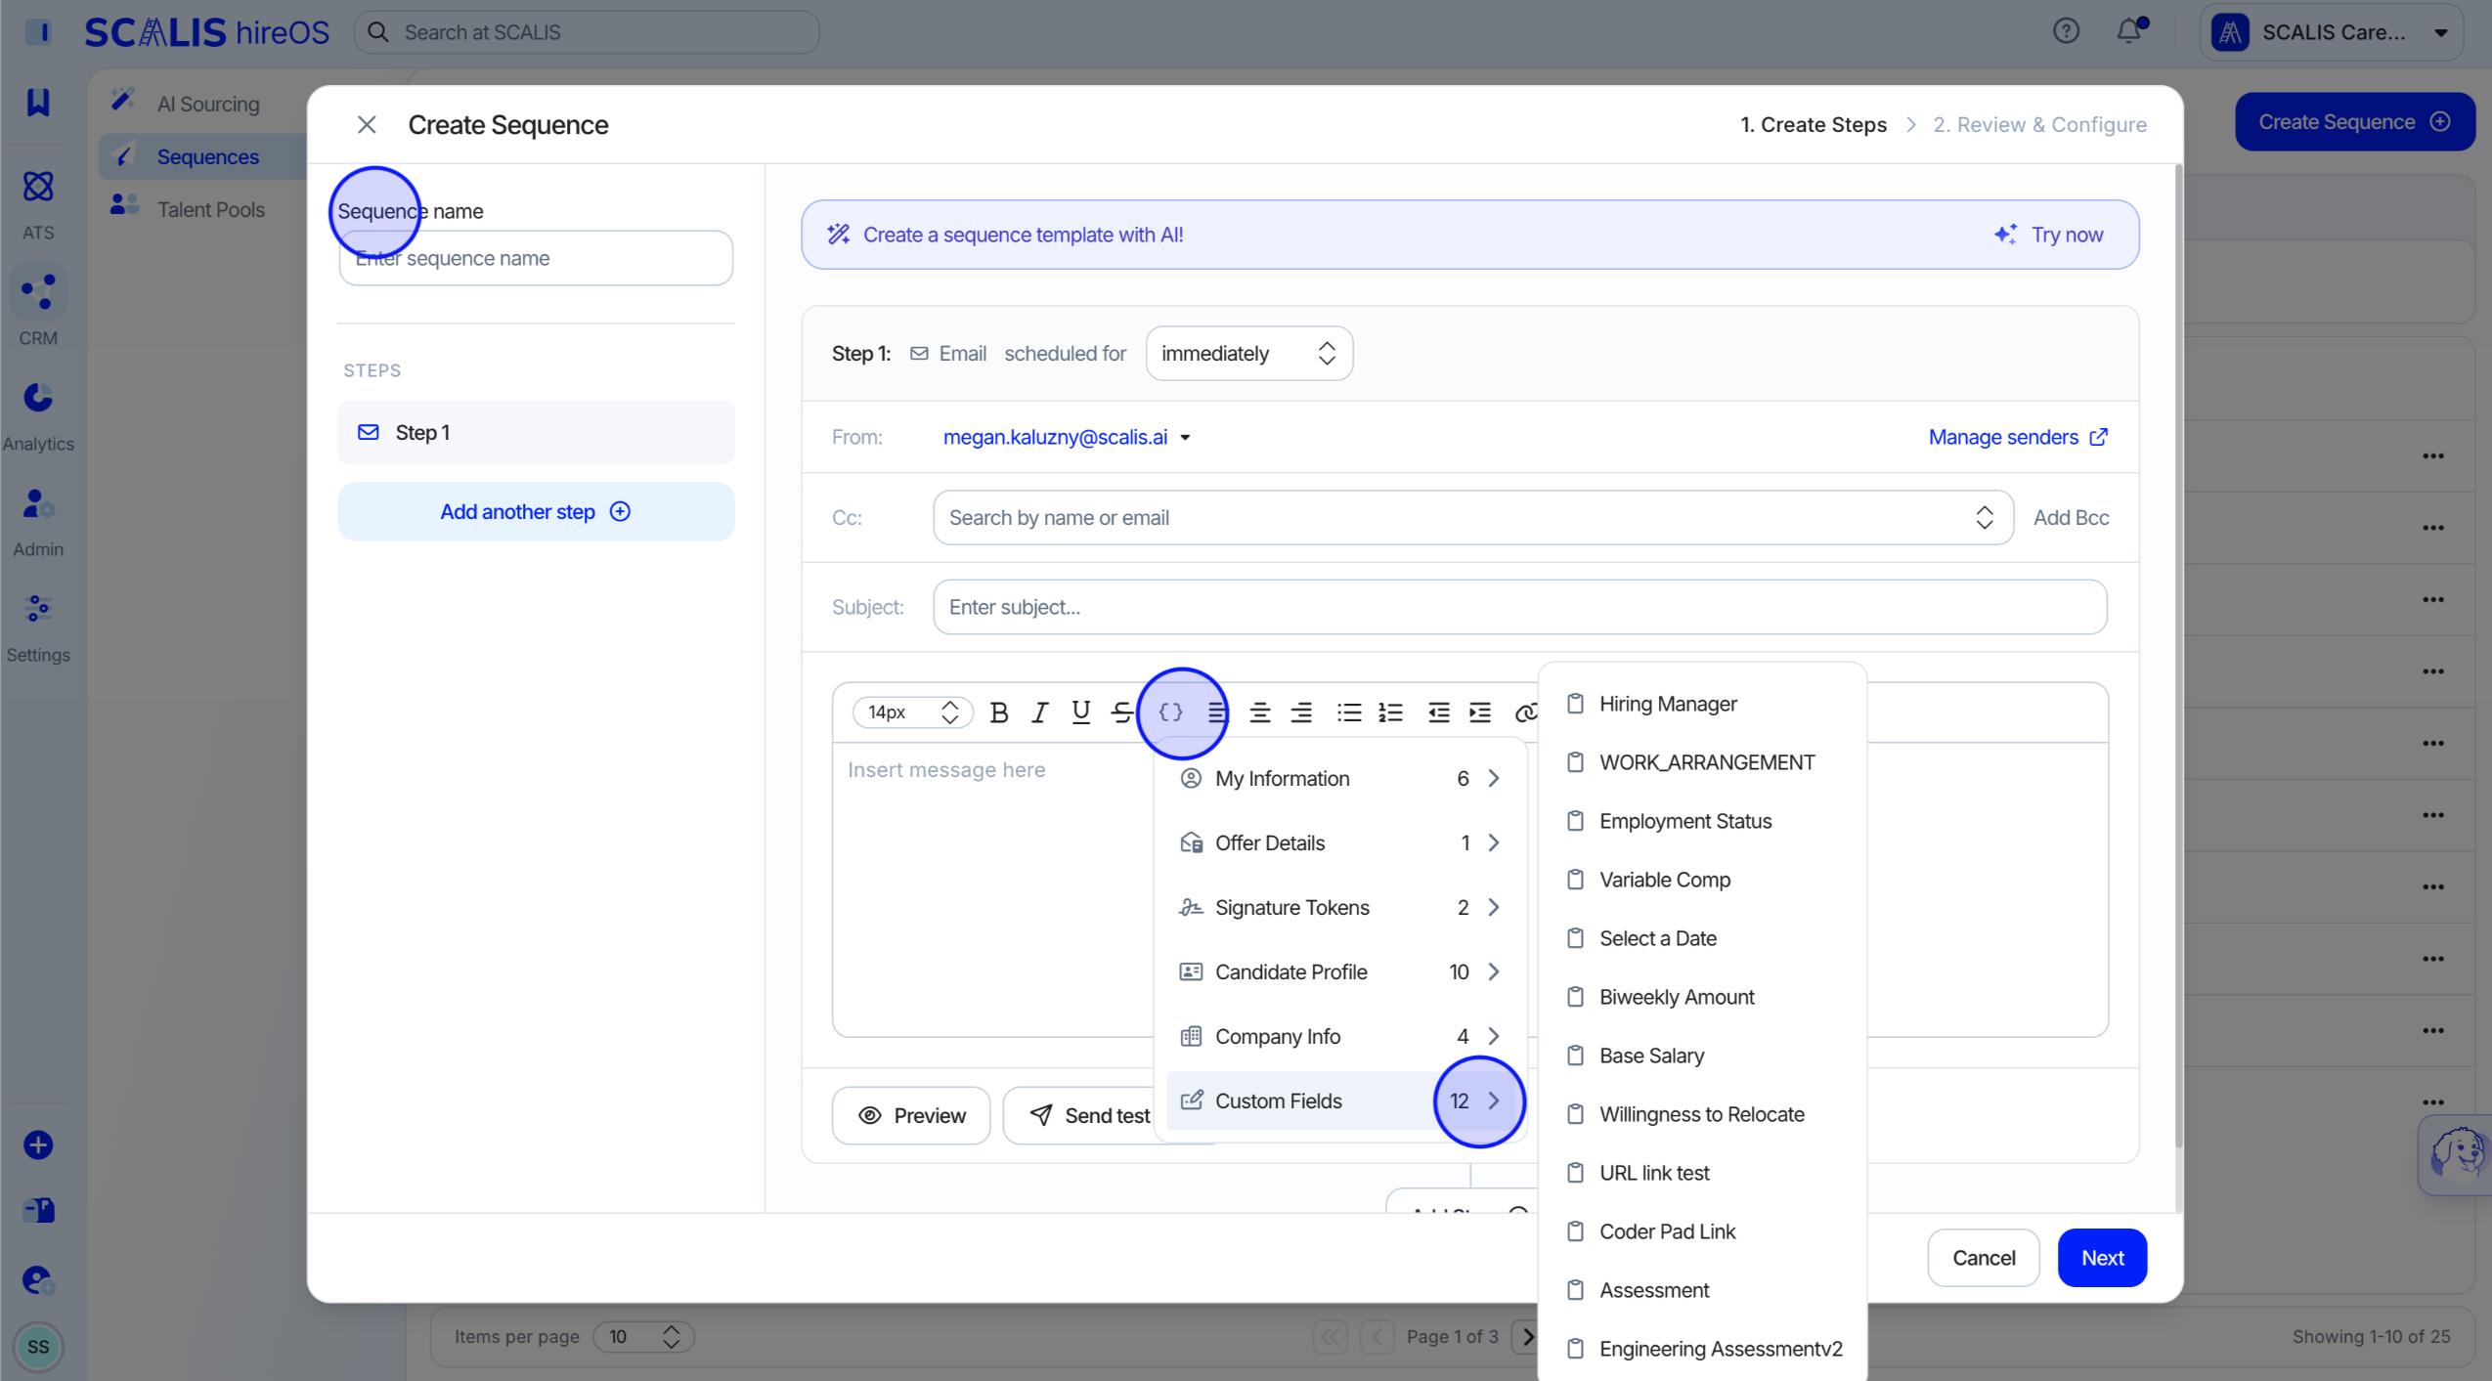
Task: Open the From sender email dropdown
Action: (x=1066, y=437)
